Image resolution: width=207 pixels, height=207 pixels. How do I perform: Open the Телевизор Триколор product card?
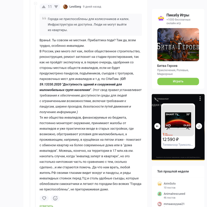point(178,126)
